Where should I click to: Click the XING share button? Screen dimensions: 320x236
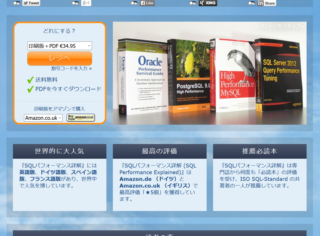pos(208,3)
